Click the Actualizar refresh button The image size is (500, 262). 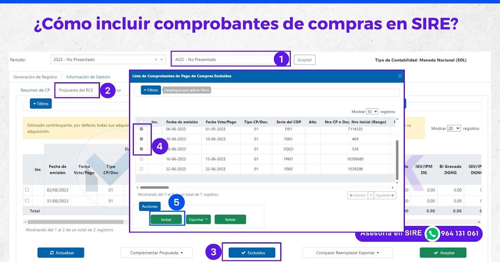(61, 252)
